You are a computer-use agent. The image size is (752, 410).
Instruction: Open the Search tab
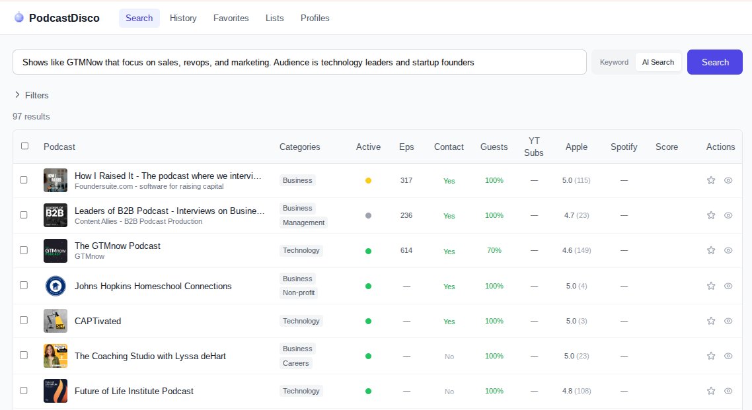click(139, 18)
